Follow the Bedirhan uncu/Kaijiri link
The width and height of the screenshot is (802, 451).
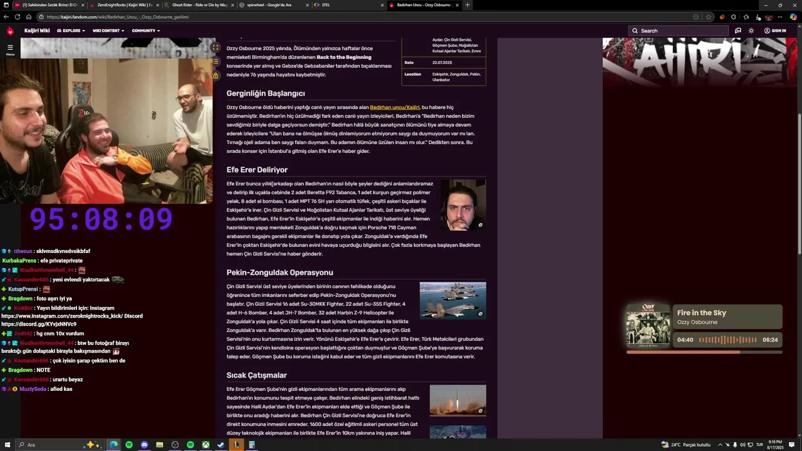(395, 107)
